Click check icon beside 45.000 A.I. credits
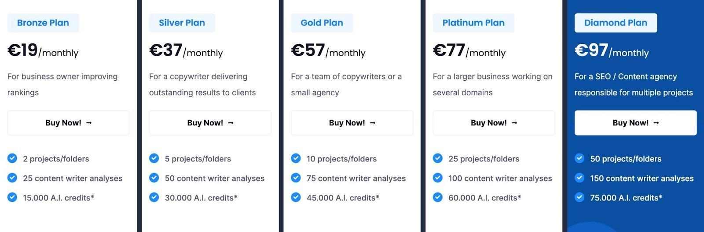This screenshot has height=232, width=704. point(296,197)
